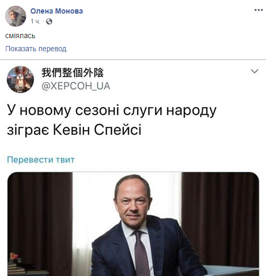Click the stacked books in photo corner
Image resolution: width=266 pixels, height=276 pixels.
(16, 266)
